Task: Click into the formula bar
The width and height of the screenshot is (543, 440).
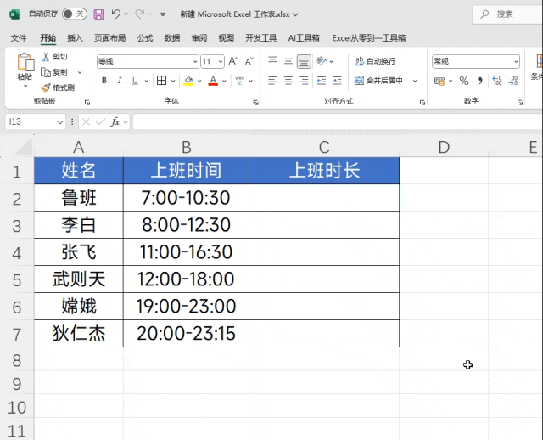Action: tap(338, 121)
